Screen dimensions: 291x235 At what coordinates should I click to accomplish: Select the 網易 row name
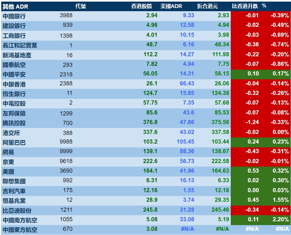click(8, 152)
